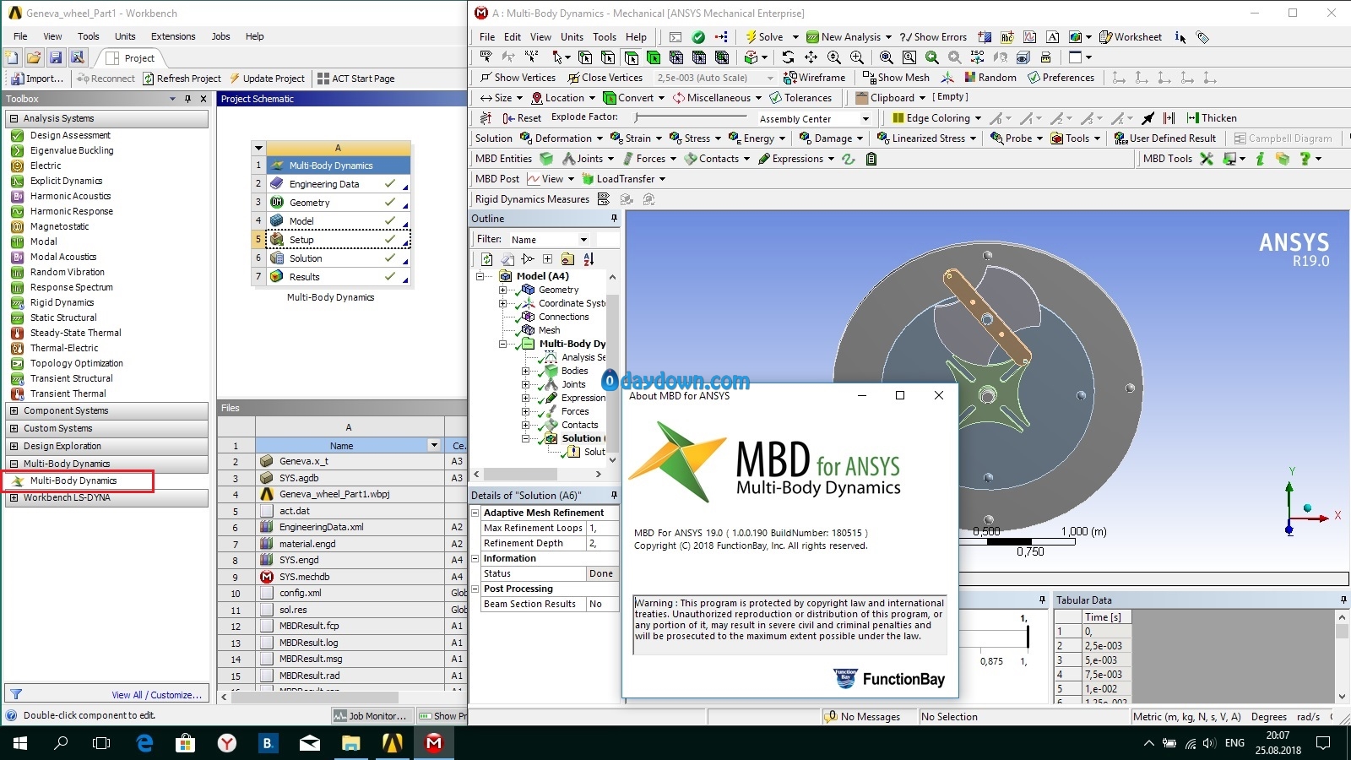The image size is (1351, 760).
Task: Open ANSYS Mechanical from the Windows taskbar
Action: point(434,743)
